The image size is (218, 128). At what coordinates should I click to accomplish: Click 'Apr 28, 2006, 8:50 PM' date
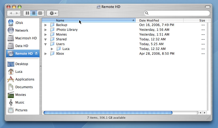(x=157, y=54)
